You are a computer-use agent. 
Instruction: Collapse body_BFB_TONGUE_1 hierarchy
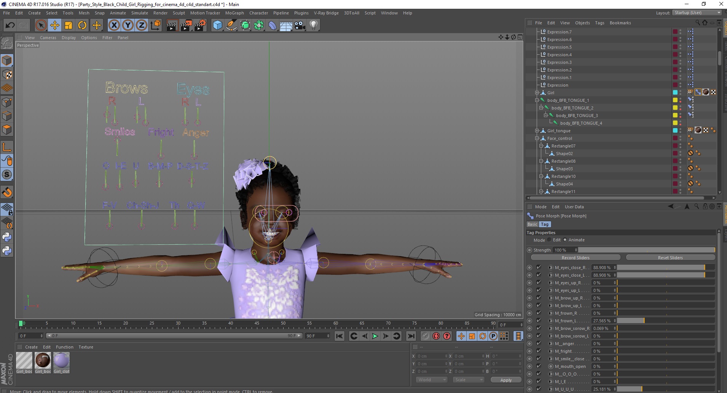(537, 100)
